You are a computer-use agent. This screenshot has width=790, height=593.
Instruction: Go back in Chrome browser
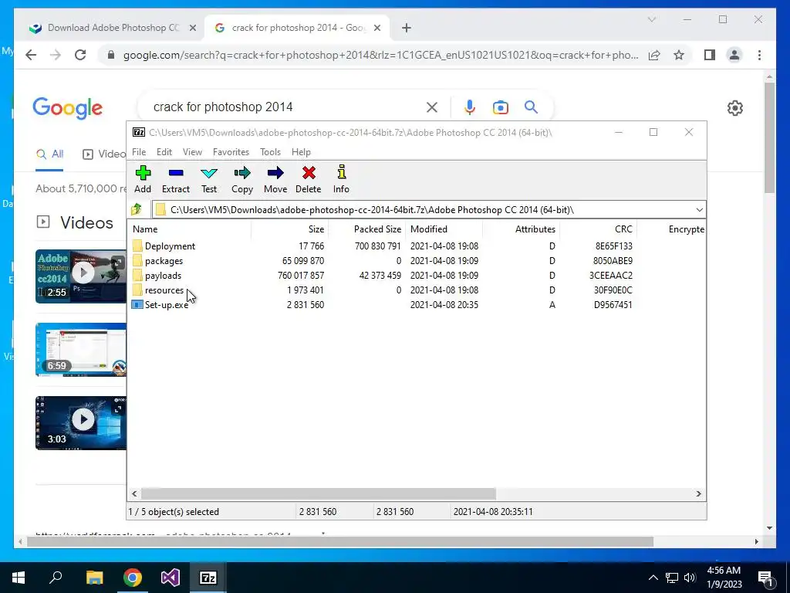[31, 55]
